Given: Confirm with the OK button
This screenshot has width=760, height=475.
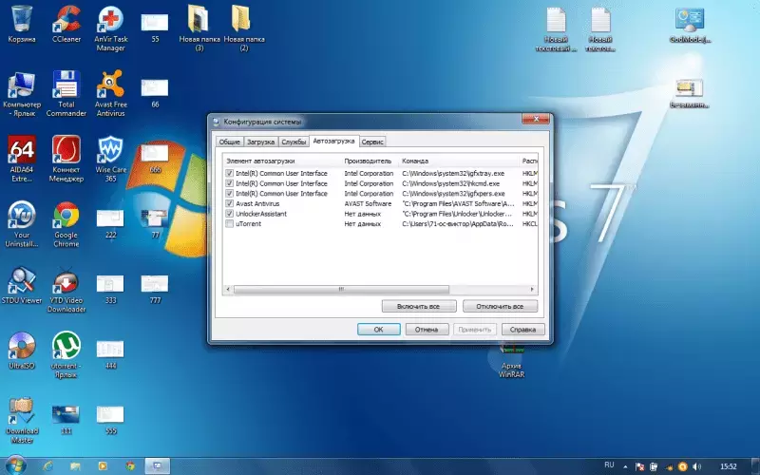Looking at the screenshot, I should pyautogui.click(x=378, y=329).
